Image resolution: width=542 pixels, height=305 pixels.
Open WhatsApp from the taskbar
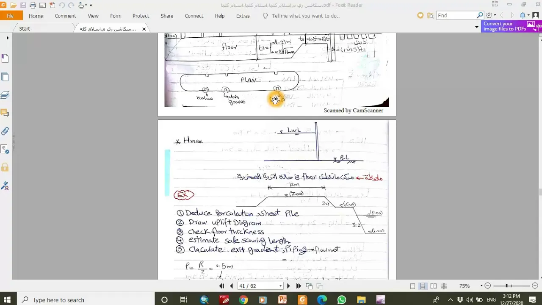pos(342,300)
